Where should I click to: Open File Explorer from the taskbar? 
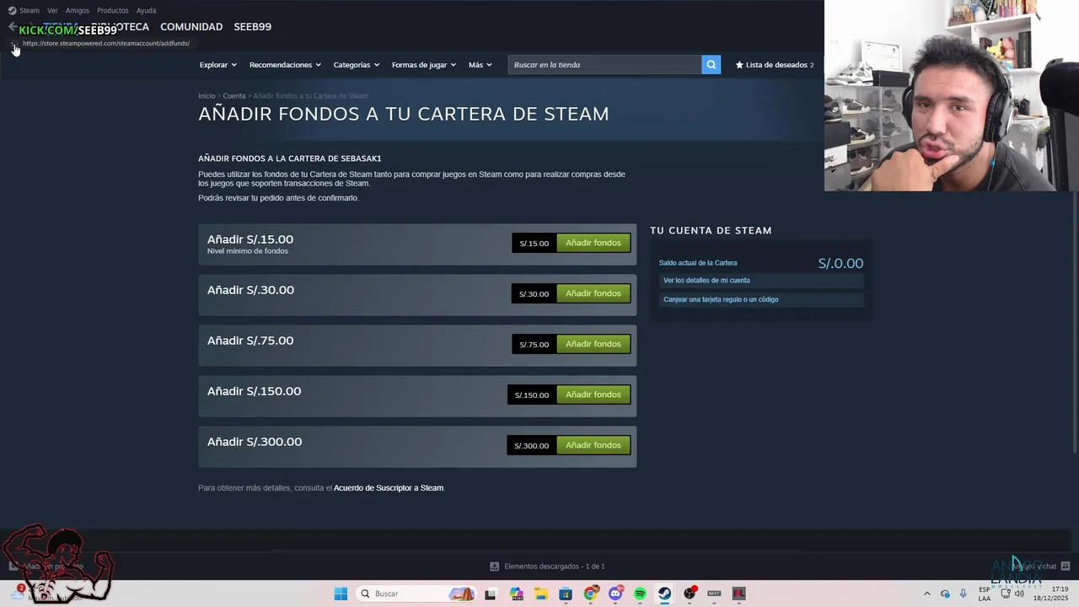[540, 594]
